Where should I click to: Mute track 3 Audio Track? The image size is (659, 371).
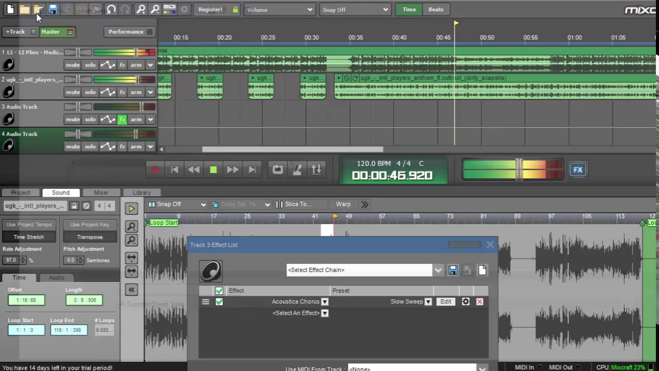point(73,120)
